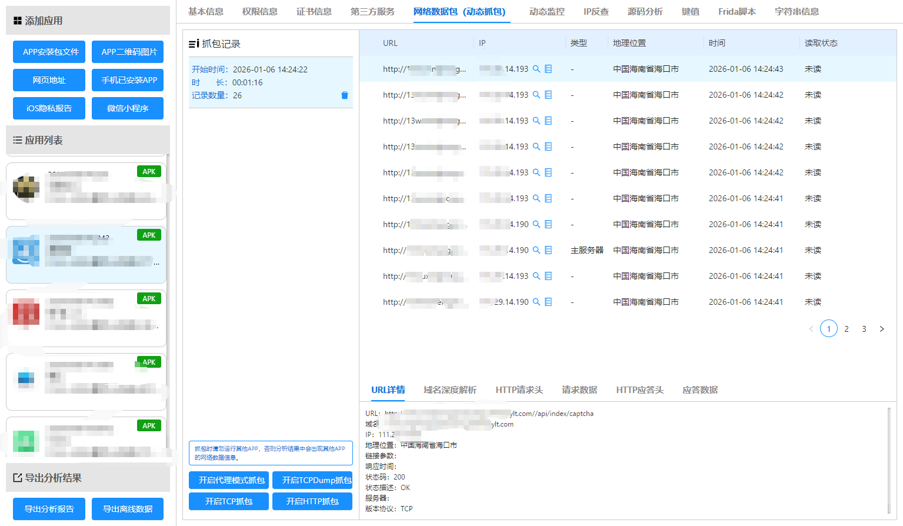Go to next page with right arrow
The width and height of the screenshot is (903, 526).
[x=881, y=329]
